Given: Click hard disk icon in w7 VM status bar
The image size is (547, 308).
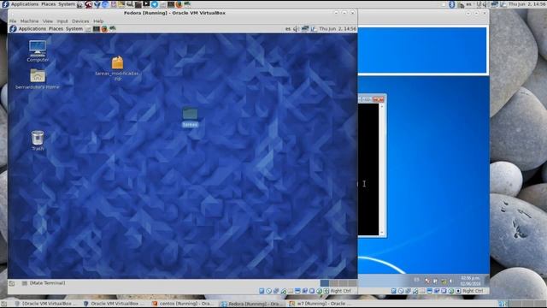Looking at the screenshot, I should click(x=393, y=291).
